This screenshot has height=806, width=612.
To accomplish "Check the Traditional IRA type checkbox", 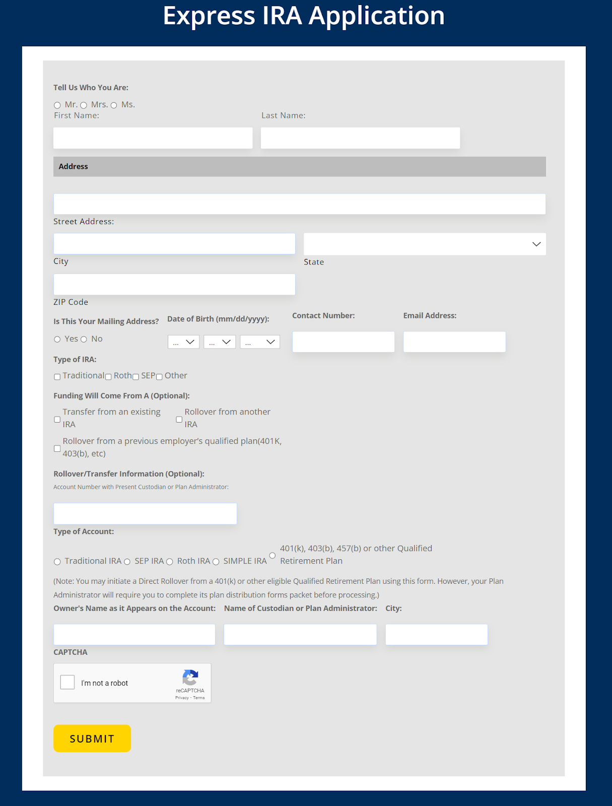I will 57,377.
